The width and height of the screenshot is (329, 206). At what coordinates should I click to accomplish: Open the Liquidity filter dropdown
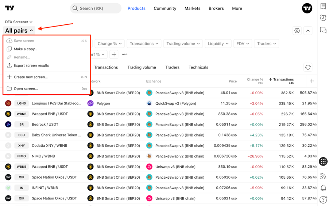[218, 44]
